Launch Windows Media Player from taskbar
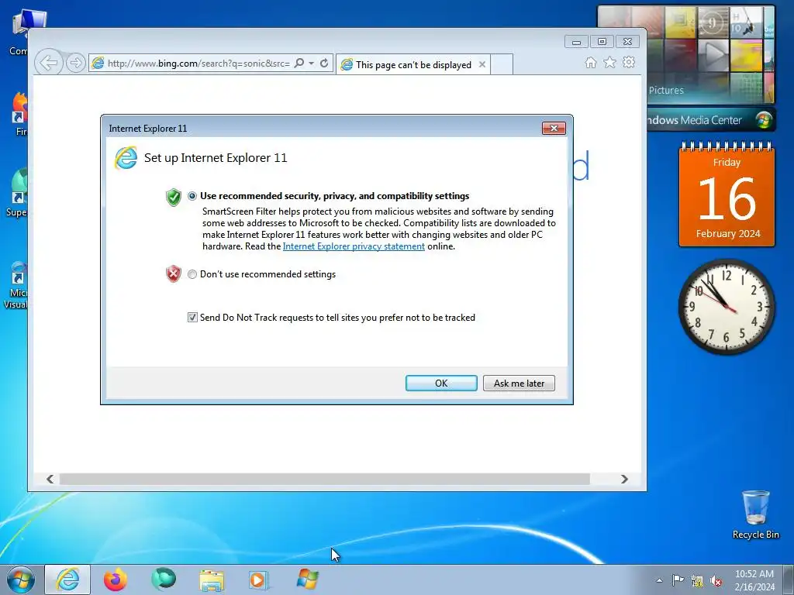 click(x=259, y=580)
